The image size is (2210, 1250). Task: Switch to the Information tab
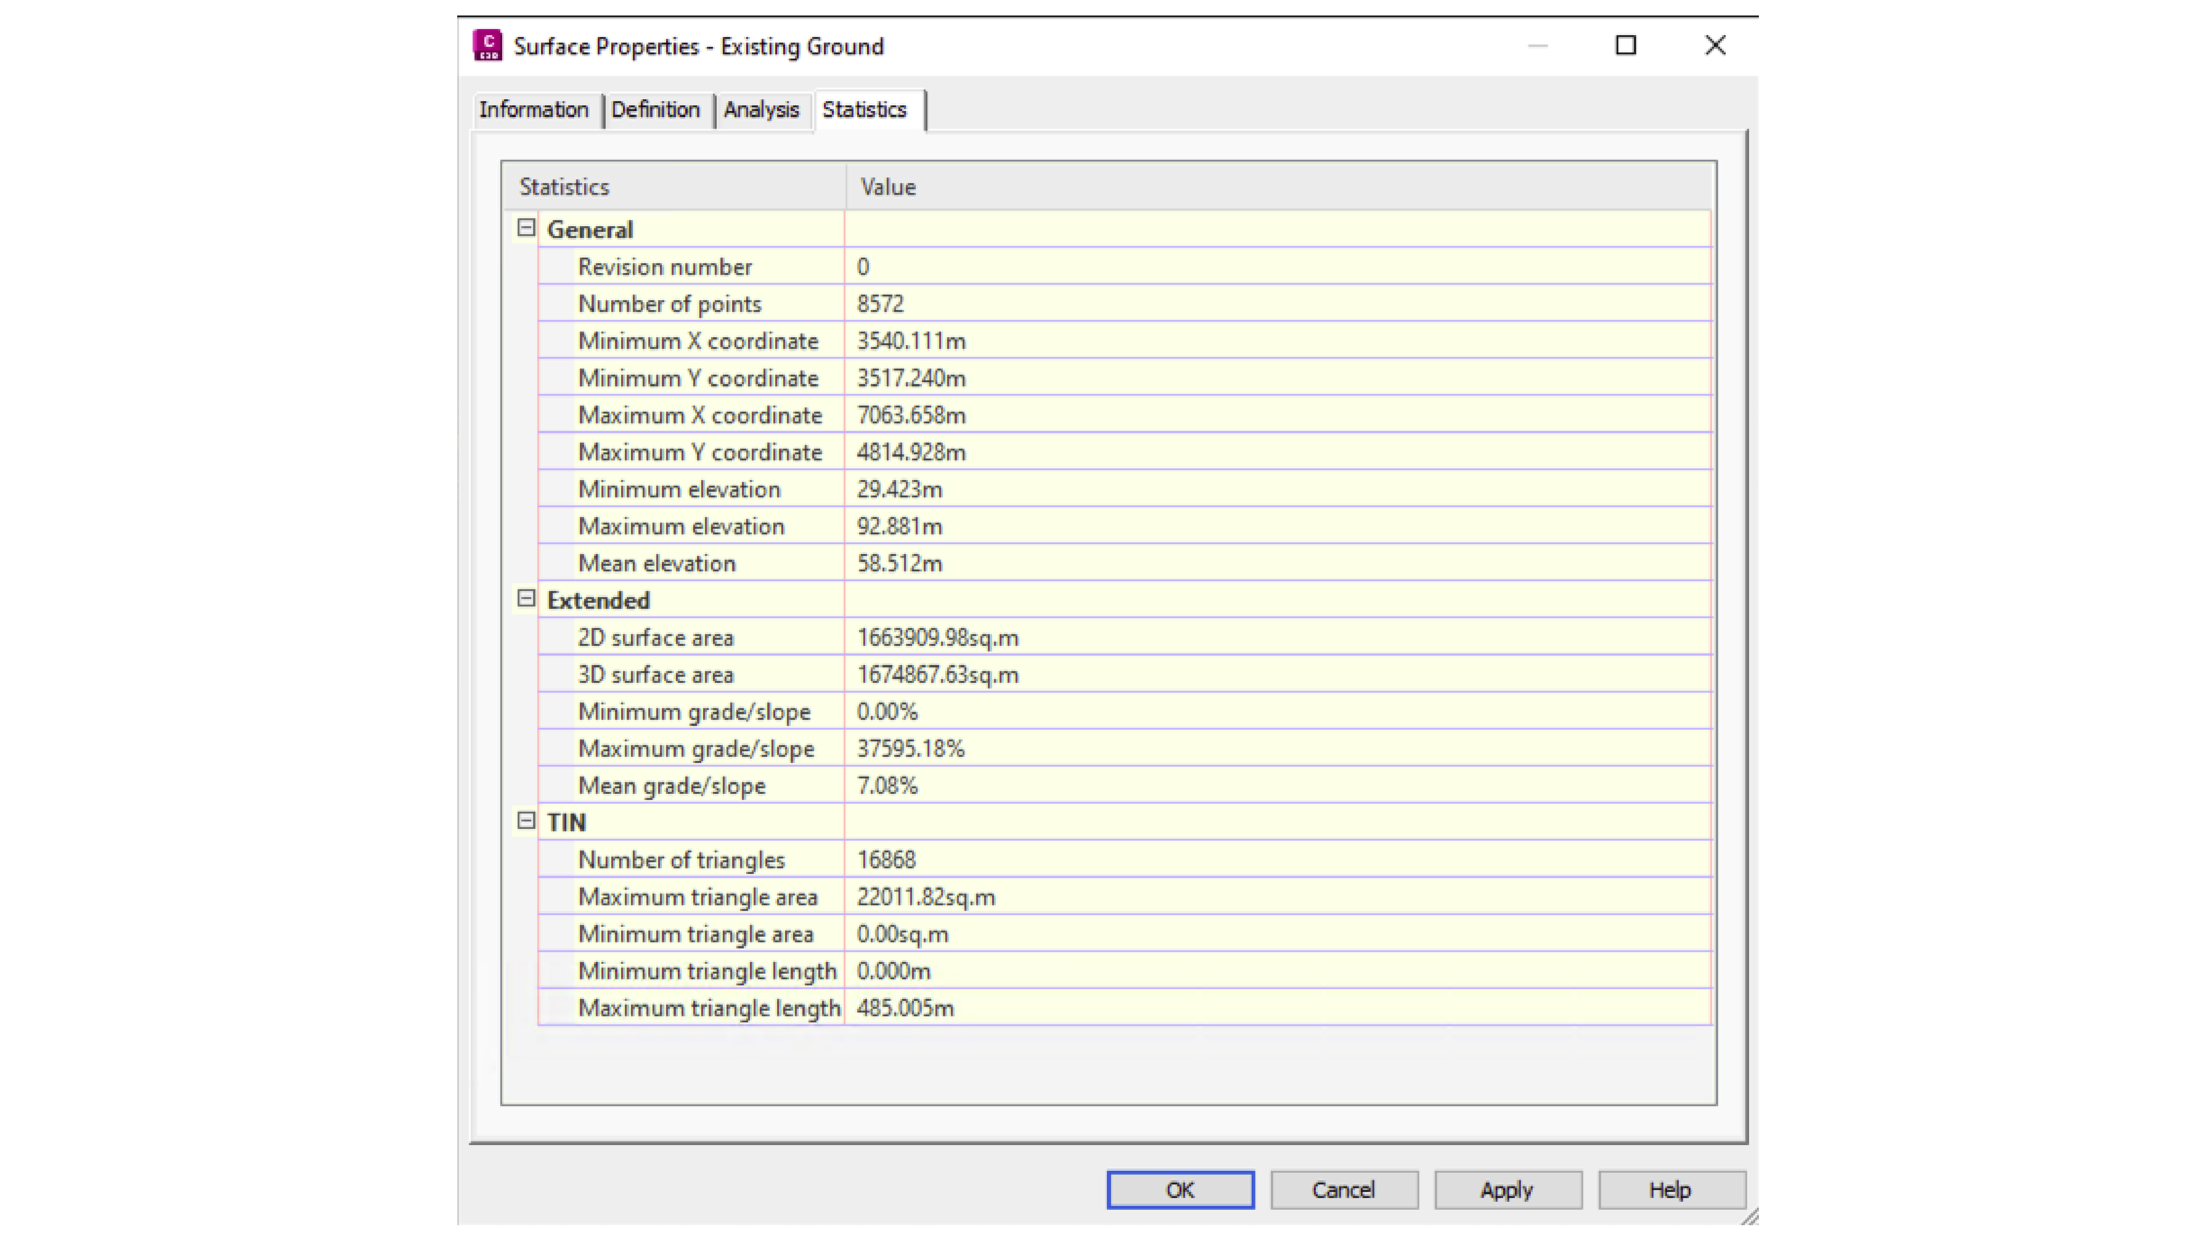pyautogui.click(x=533, y=110)
